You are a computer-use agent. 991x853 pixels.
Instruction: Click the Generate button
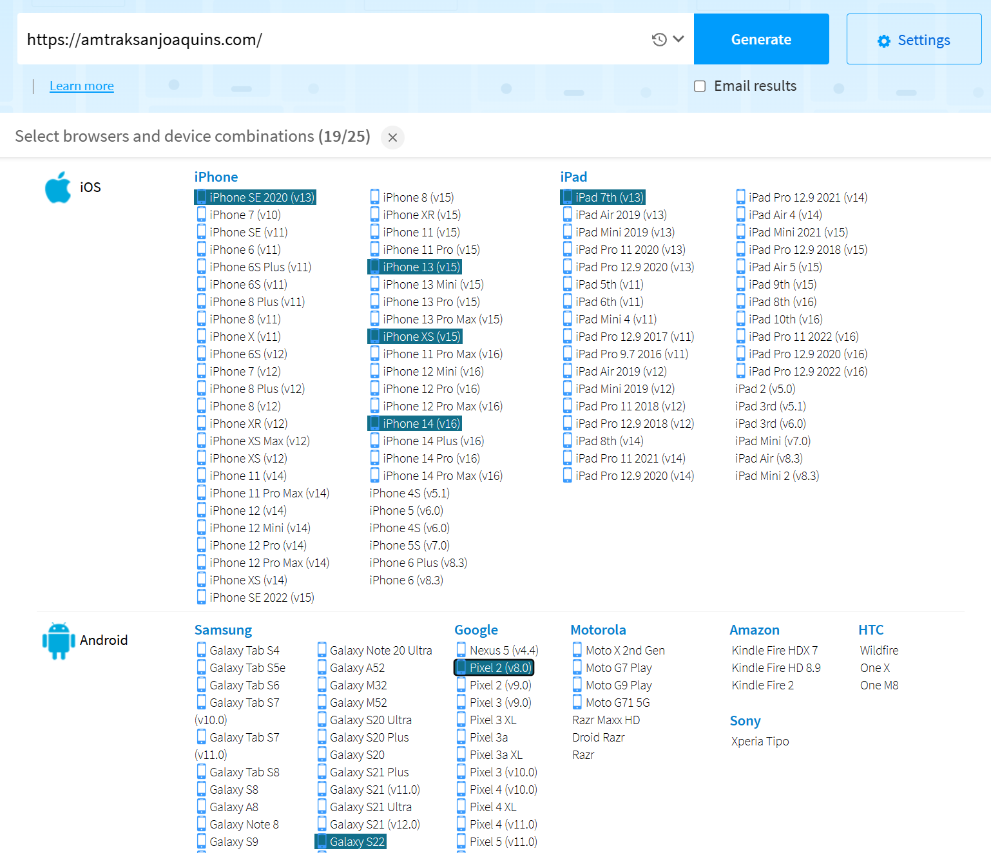pos(761,39)
